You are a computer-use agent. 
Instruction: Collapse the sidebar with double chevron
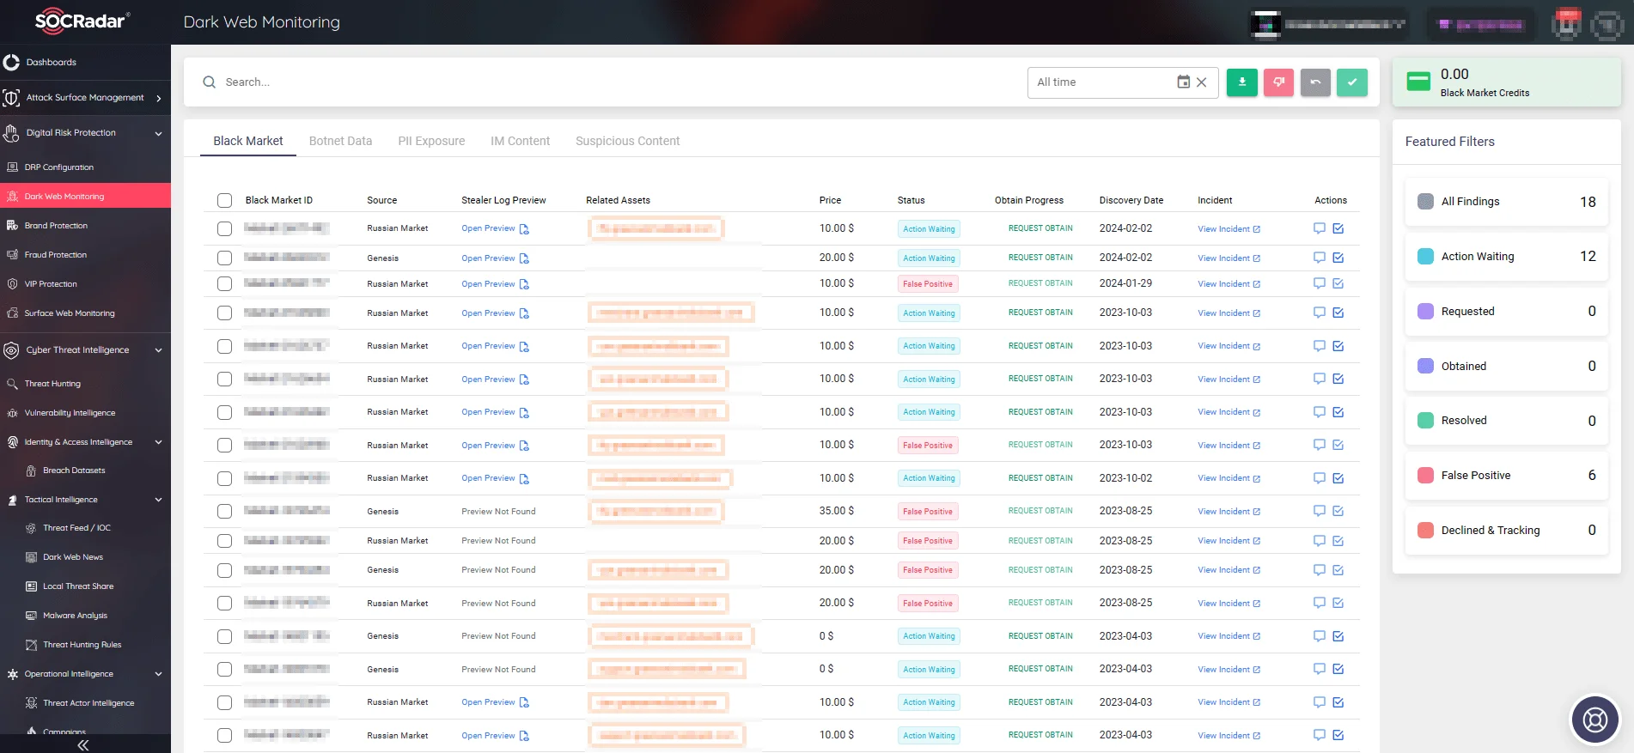click(83, 745)
